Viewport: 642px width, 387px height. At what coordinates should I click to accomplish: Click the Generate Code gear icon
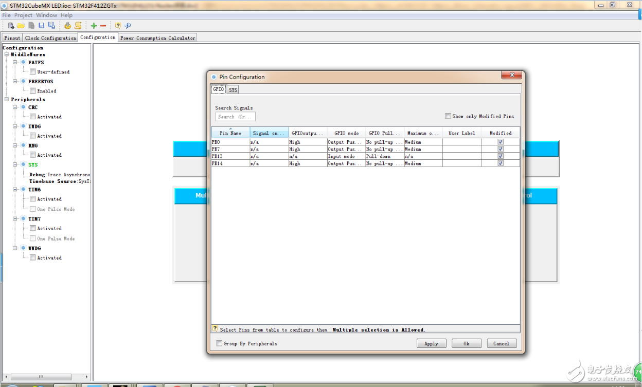coord(67,26)
